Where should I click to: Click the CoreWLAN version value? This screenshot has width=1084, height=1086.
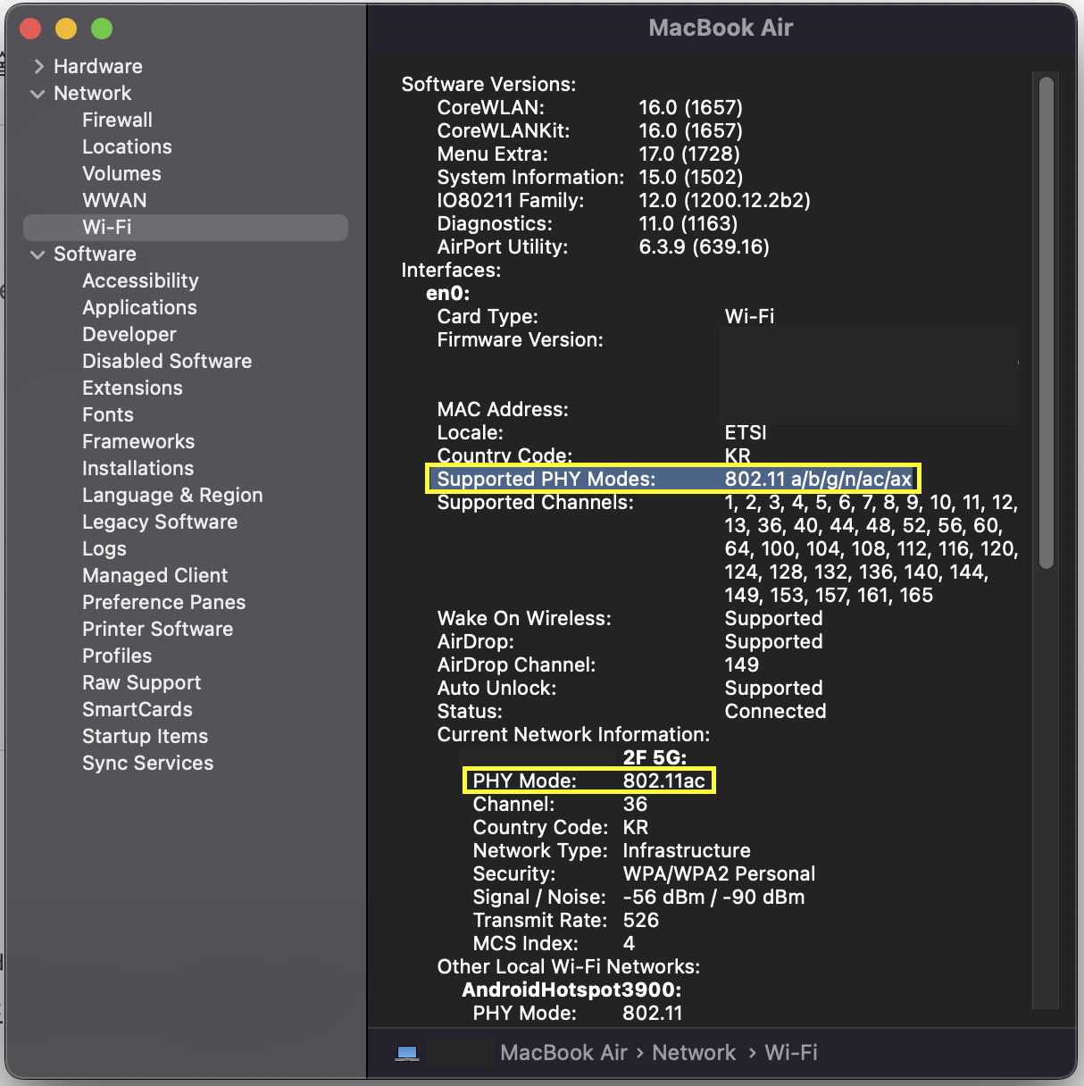[690, 107]
